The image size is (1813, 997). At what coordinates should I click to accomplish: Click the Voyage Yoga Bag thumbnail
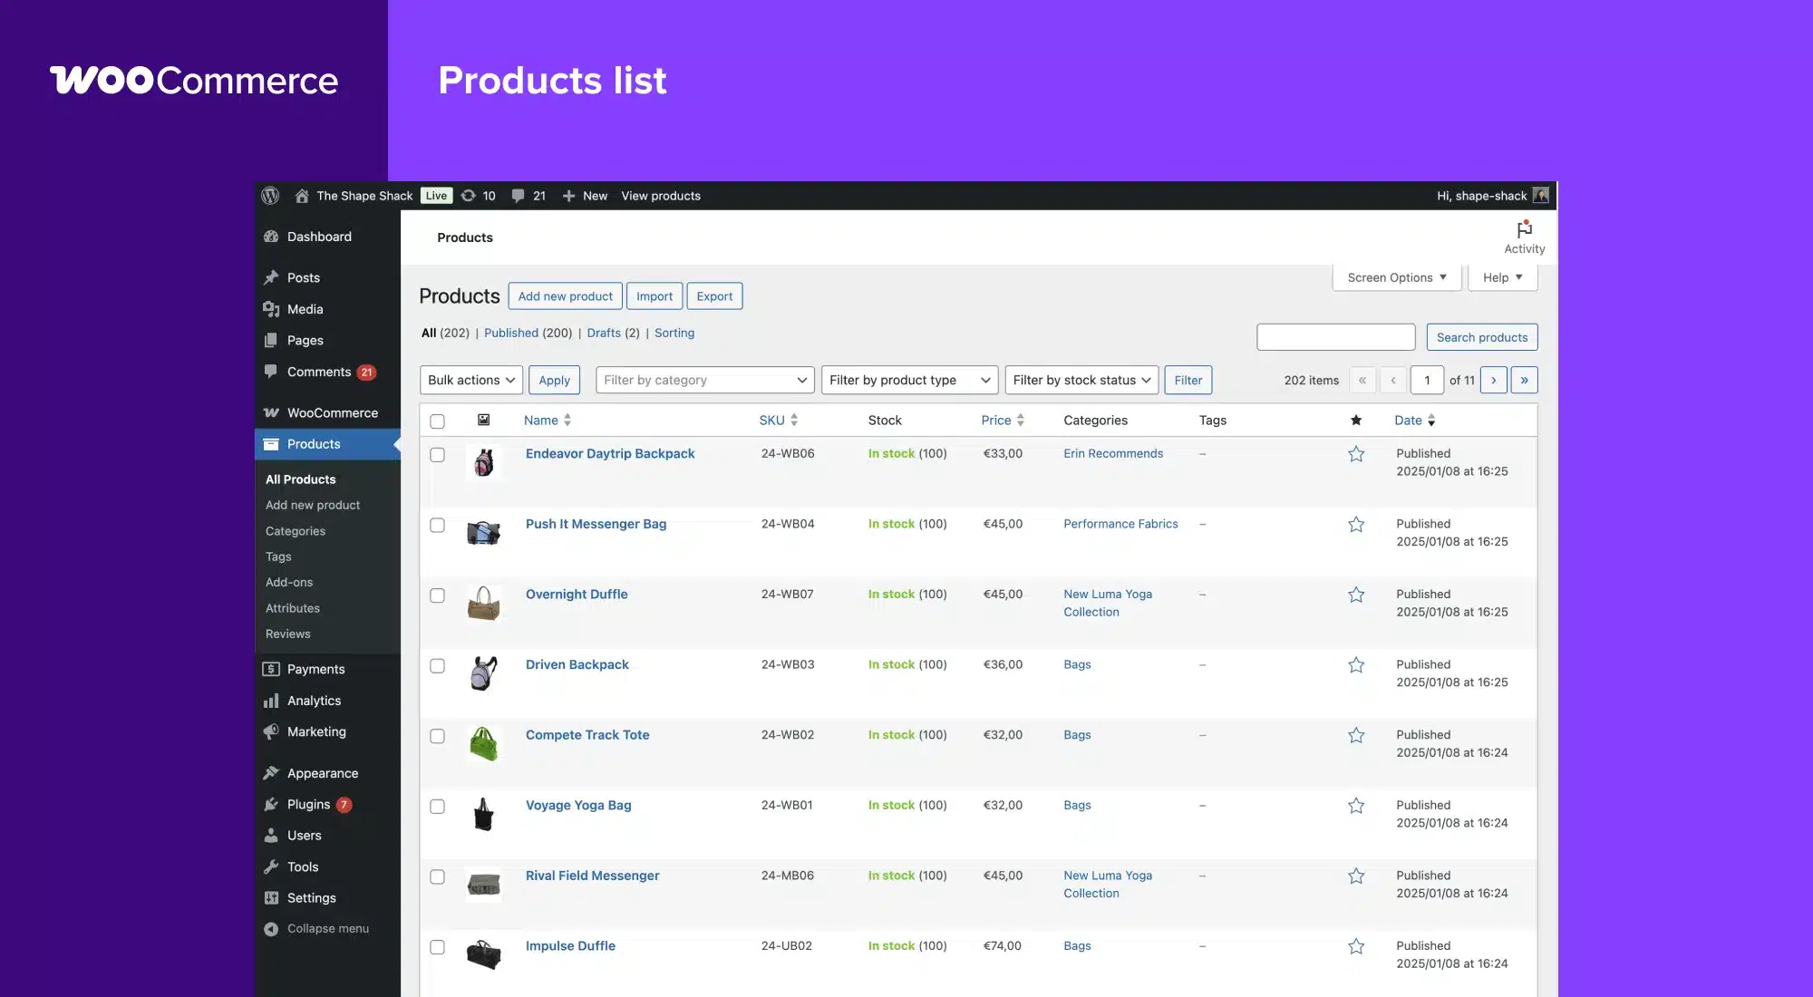click(484, 814)
